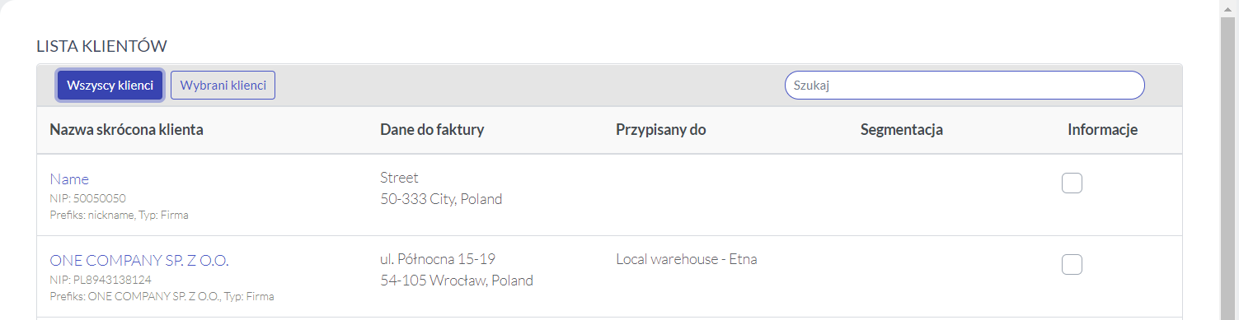Viewport: 1239px width, 320px height.
Task: Click the vertical page scrollbar
Action: (x=1228, y=160)
